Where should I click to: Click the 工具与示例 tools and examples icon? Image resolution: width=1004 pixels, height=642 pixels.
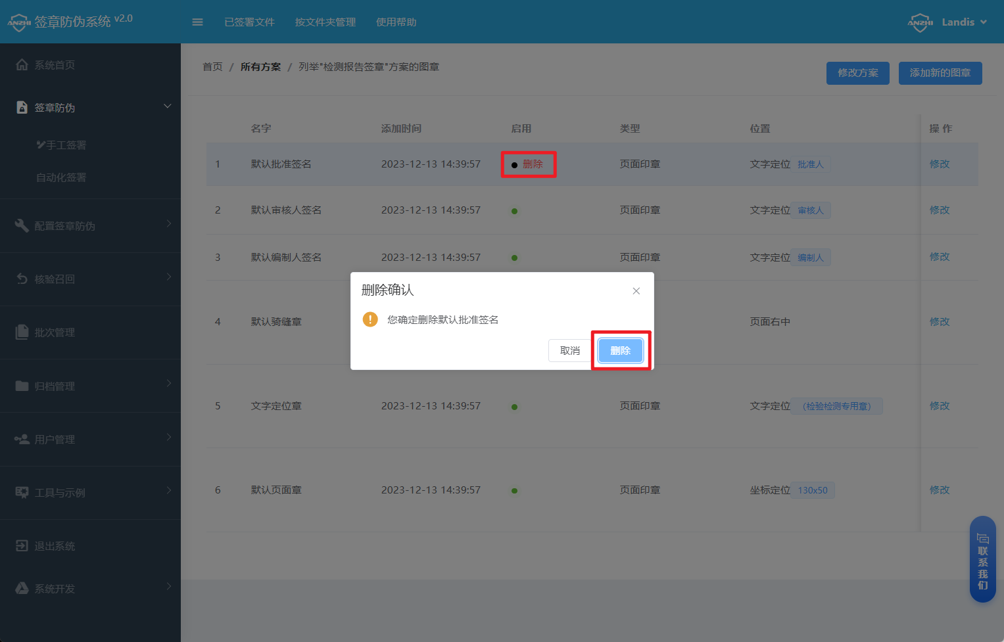22,493
